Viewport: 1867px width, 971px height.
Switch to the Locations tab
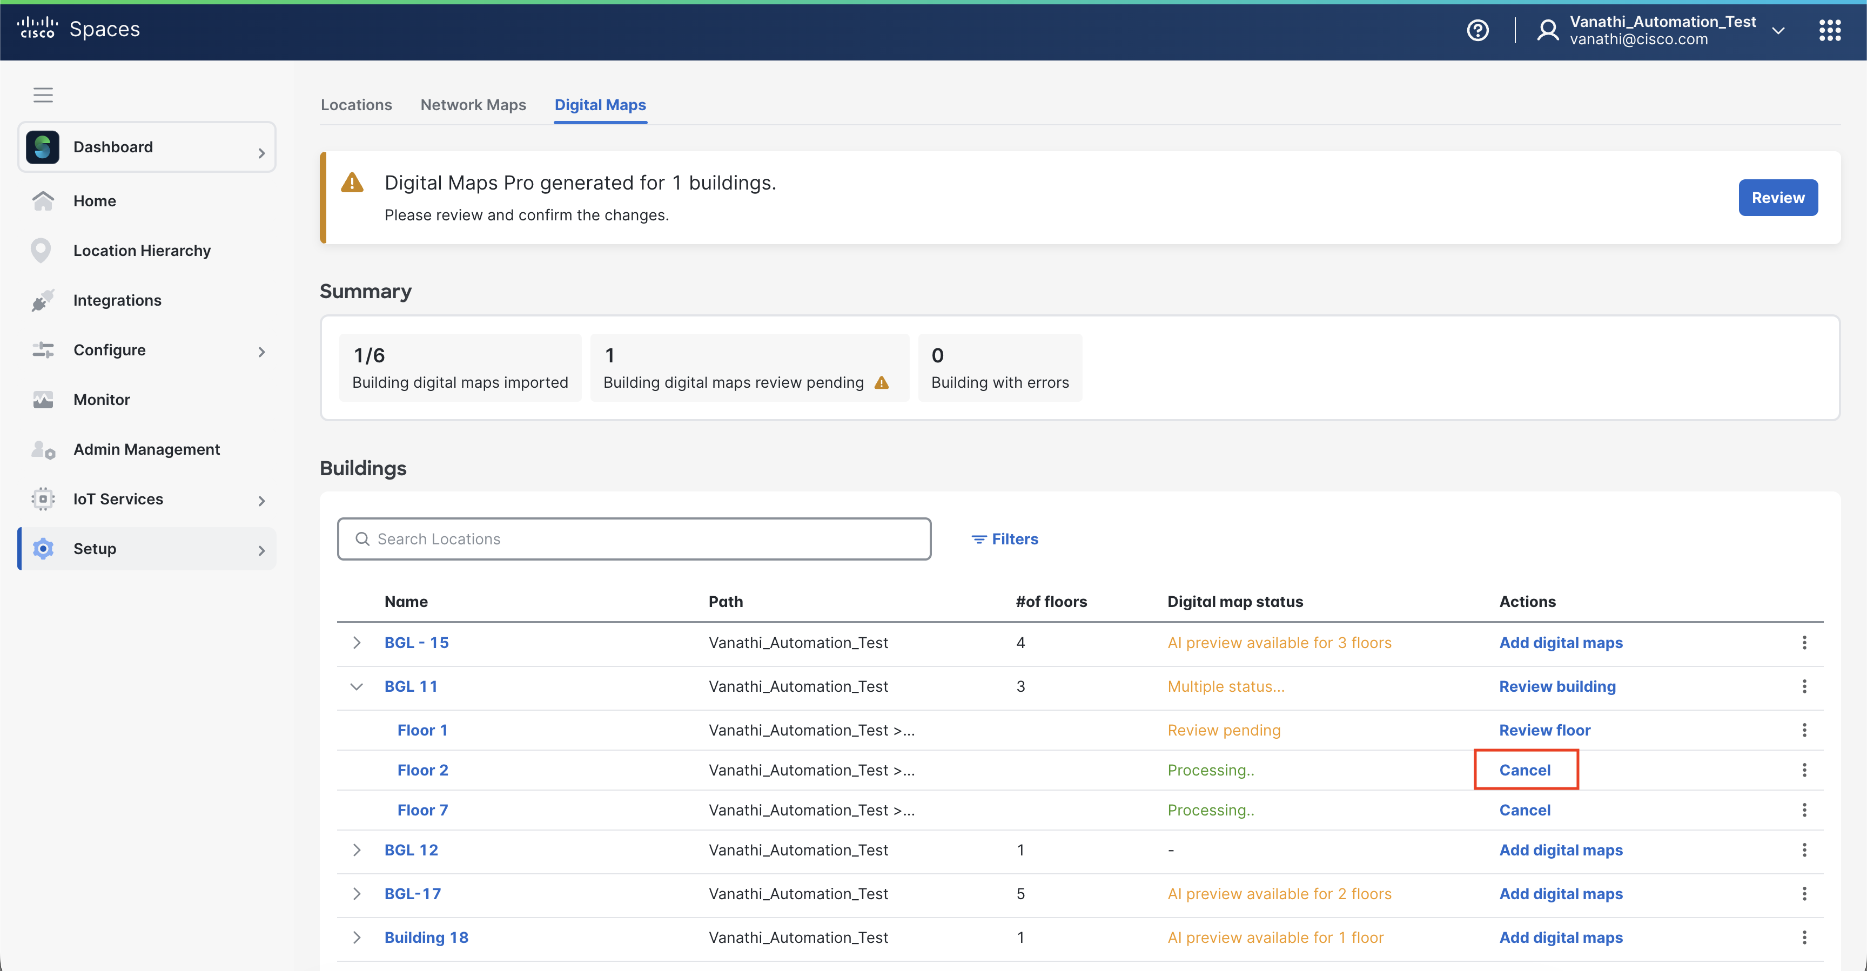pos(356,105)
